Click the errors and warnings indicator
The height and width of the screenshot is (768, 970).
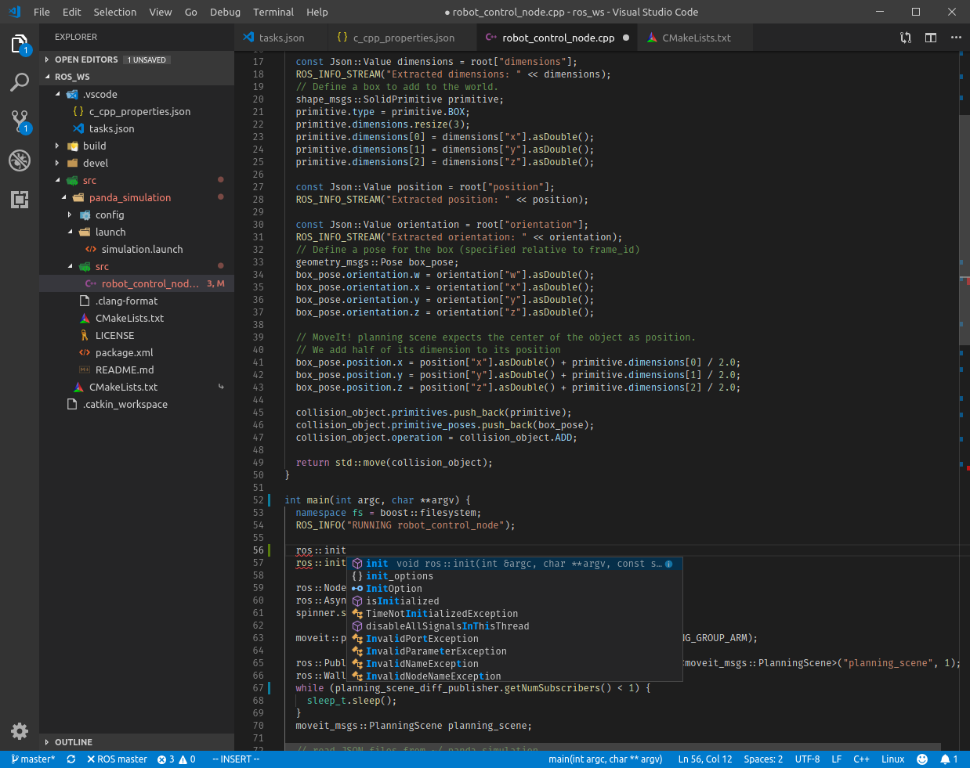176,759
